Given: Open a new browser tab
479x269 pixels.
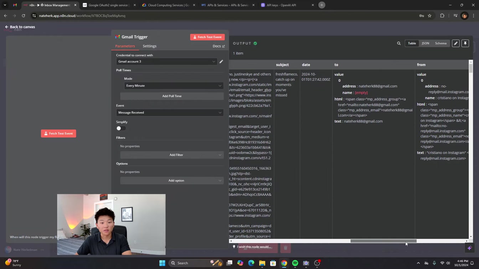Looking at the screenshot, I should pyautogui.click(x=321, y=5).
